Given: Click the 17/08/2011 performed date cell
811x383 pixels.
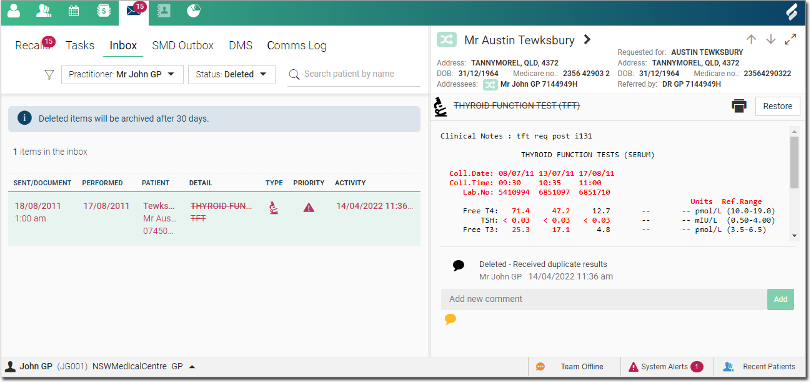Looking at the screenshot, I should tap(106, 206).
